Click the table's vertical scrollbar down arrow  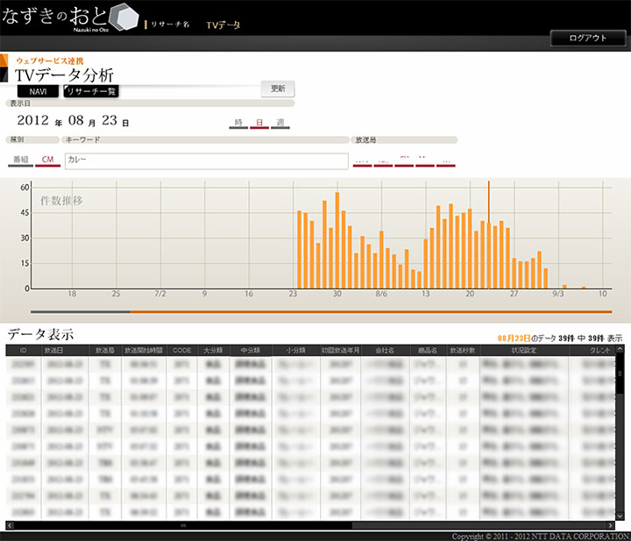[620, 516]
